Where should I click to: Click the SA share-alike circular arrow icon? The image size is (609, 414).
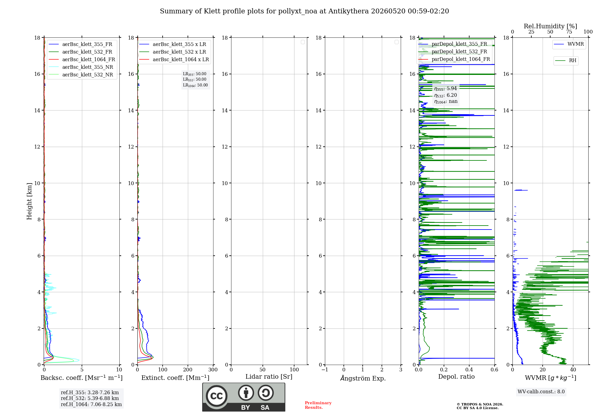(x=266, y=393)
